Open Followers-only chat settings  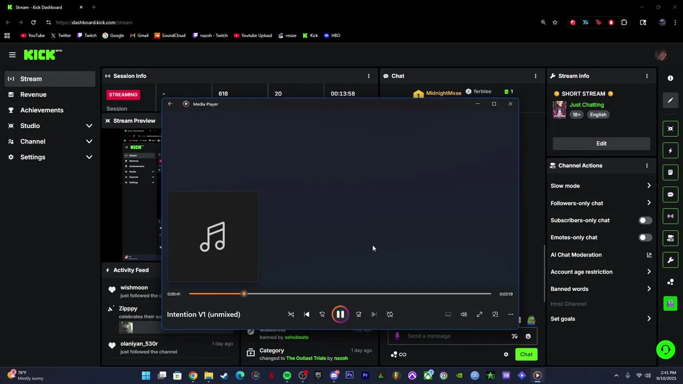point(601,203)
